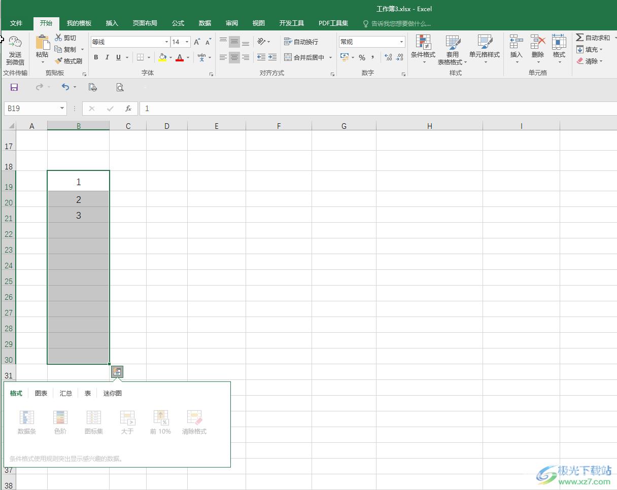Screen dimensions: 617x490
Task: Expand the fill color dropdown arrow
Action: point(170,57)
